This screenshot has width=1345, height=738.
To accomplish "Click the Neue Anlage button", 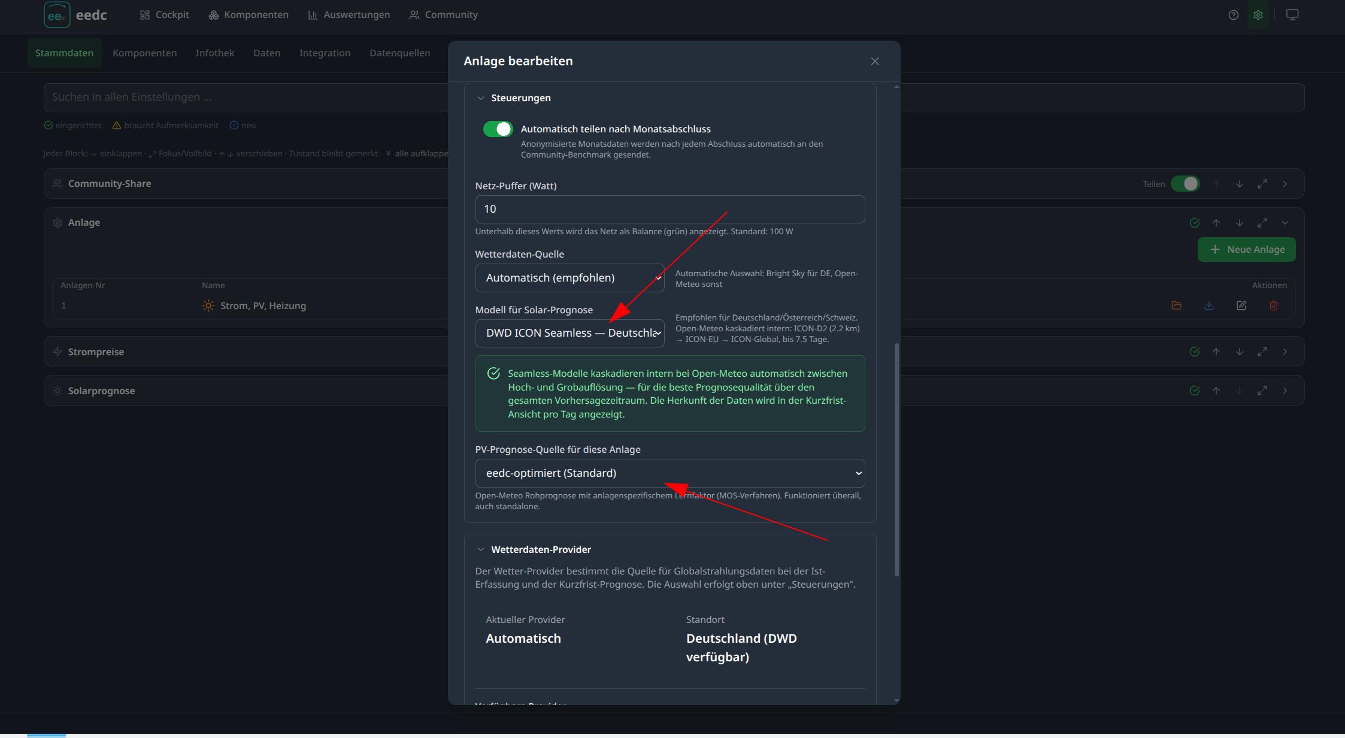I will (x=1247, y=249).
